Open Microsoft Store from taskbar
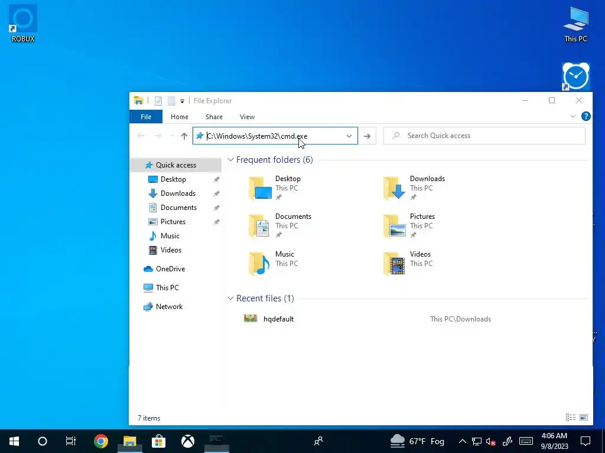The height and width of the screenshot is (453, 605). click(158, 441)
